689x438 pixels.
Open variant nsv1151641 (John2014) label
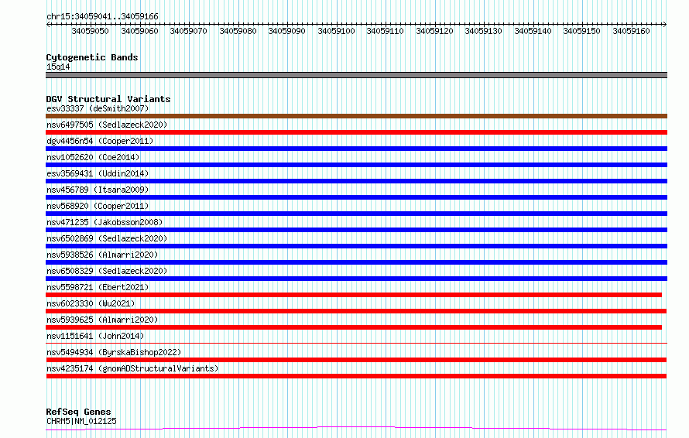point(95,336)
